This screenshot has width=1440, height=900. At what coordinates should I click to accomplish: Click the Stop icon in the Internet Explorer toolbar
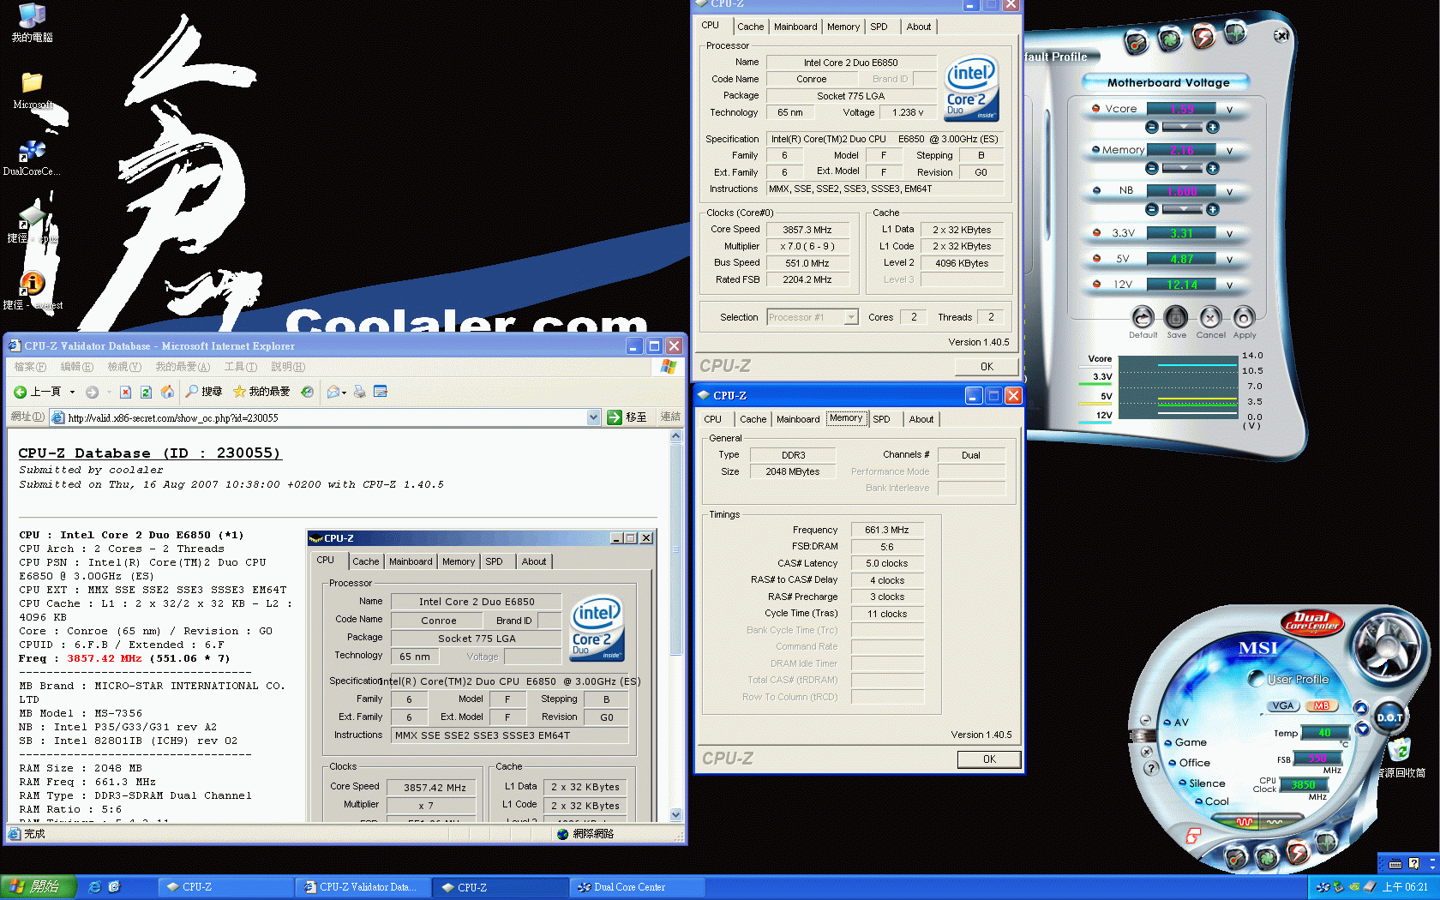coord(125,392)
